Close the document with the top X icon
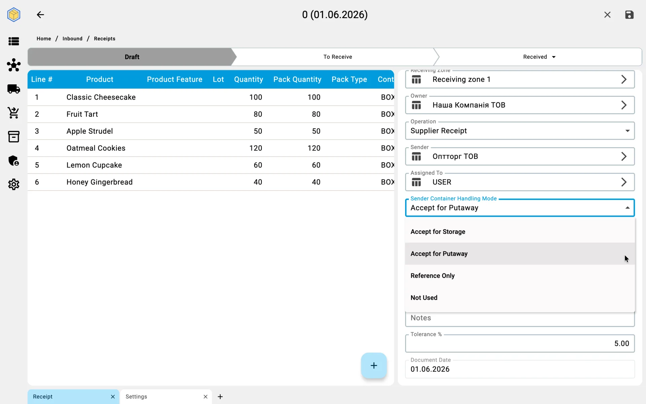 (607, 15)
